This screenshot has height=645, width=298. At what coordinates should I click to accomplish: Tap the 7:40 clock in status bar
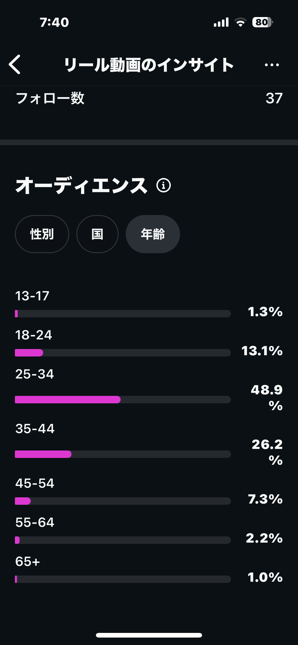pyautogui.click(x=54, y=22)
